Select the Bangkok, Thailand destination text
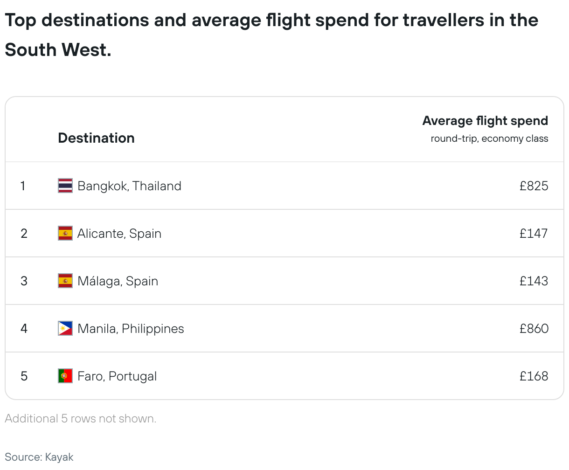This screenshot has height=470, width=569. (x=129, y=186)
